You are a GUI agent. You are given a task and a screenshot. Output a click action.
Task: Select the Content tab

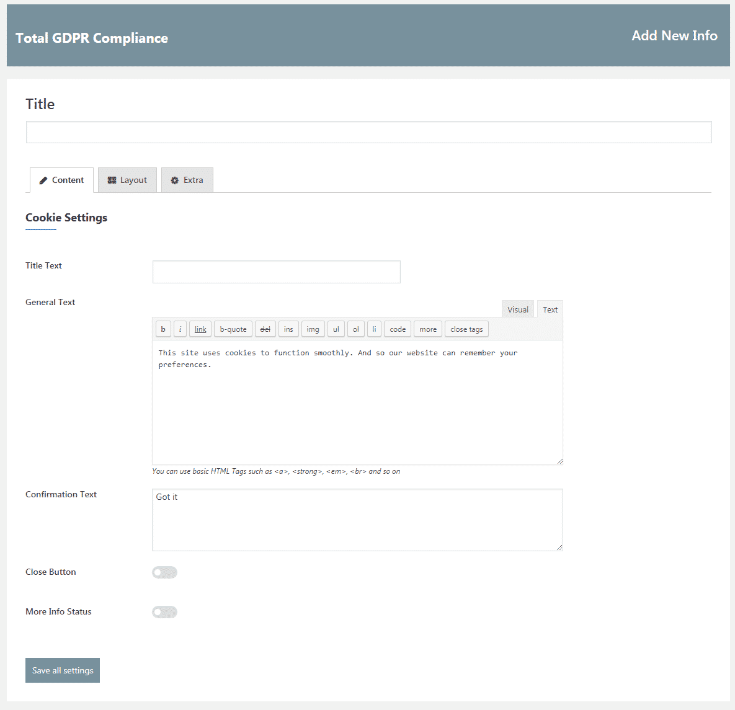(x=62, y=180)
